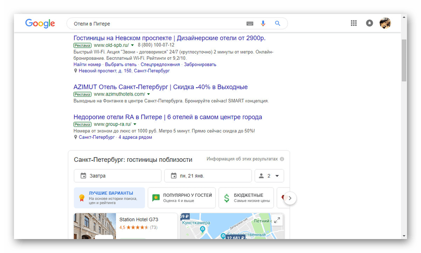Image resolution: width=421 pixels, height=253 pixels.
Task: Click the Выбрать отель sitelink
Action: tap(121, 65)
